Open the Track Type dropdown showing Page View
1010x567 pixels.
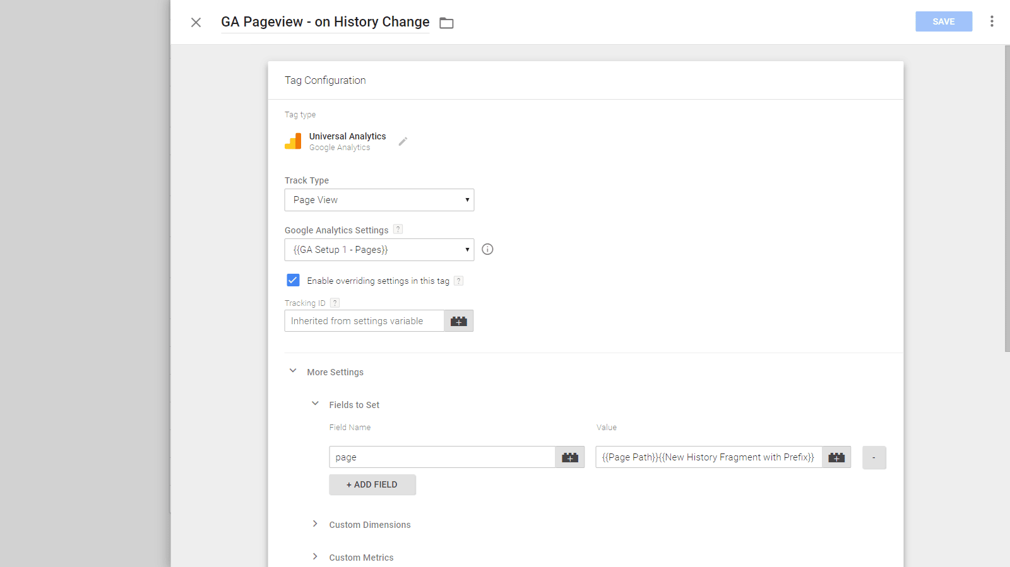pyautogui.click(x=379, y=200)
